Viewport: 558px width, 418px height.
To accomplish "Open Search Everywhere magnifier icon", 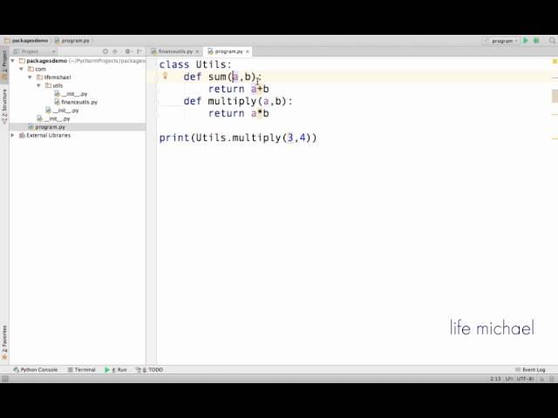I will tap(552, 41).
